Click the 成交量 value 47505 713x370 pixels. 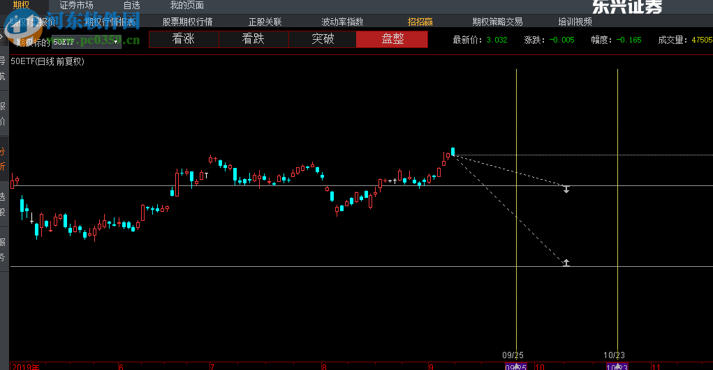[702, 40]
